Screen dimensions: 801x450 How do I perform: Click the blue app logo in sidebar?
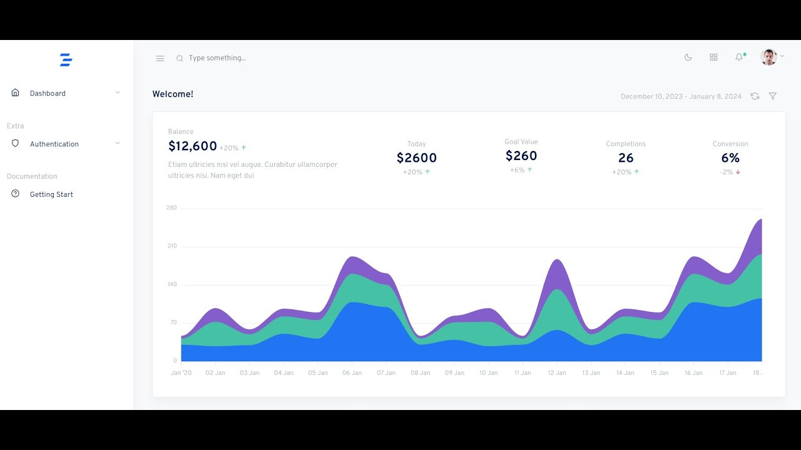pyautogui.click(x=66, y=60)
